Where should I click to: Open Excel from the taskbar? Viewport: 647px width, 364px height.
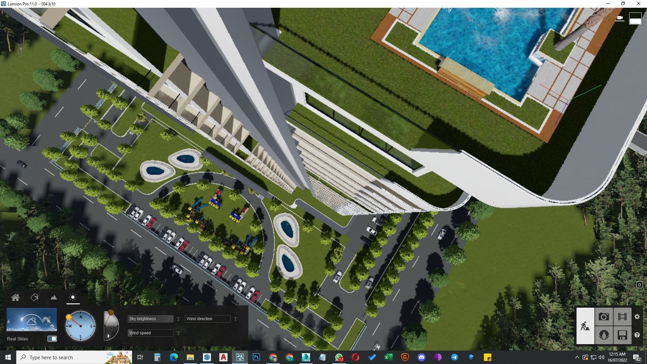(388, 357)
